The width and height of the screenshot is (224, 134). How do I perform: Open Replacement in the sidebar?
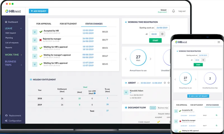pos(13,116)
